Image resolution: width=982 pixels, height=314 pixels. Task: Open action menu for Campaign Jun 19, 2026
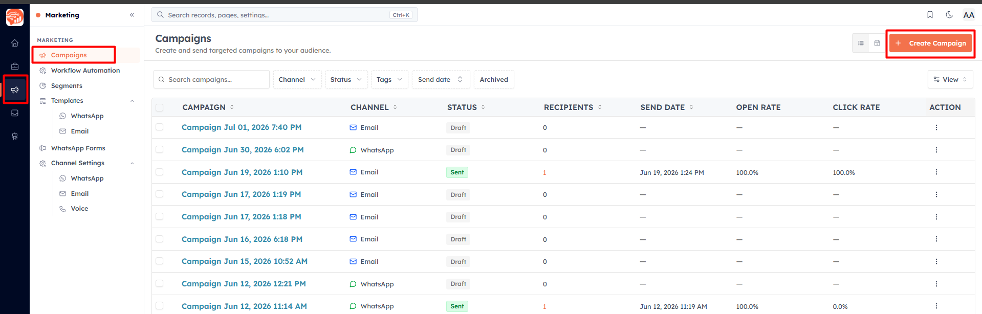936,172
